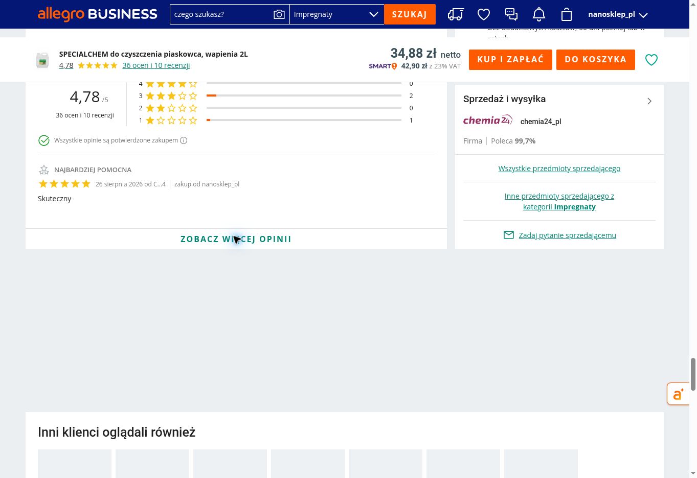Click the green confirmed-purchase checkmark icon
The height and width of the screenshot is (478, 697).
[44, 140]
